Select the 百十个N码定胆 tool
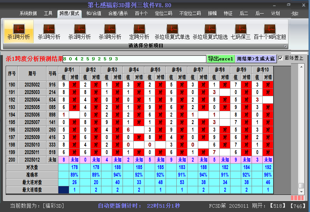This screenshot has height=212, width=310. 270,31
